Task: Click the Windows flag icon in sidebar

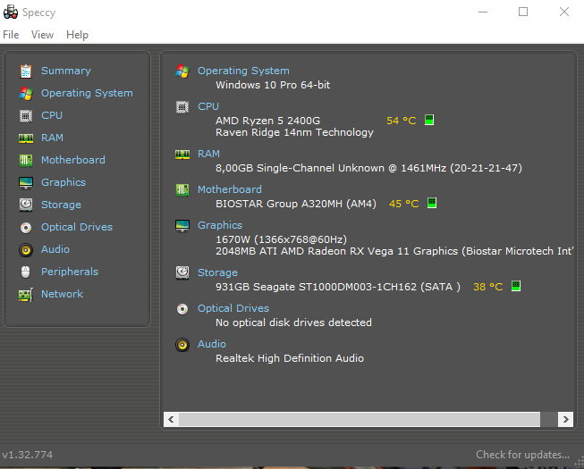Action: [26, 94]
